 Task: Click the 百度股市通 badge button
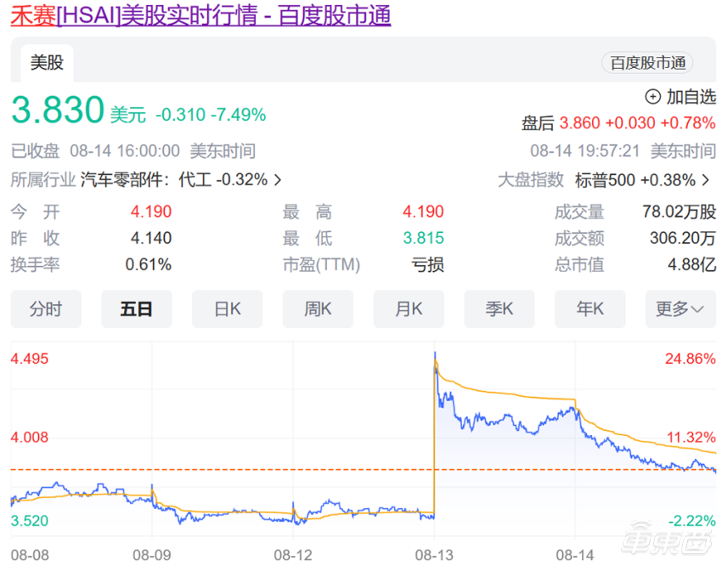point(647,63)
